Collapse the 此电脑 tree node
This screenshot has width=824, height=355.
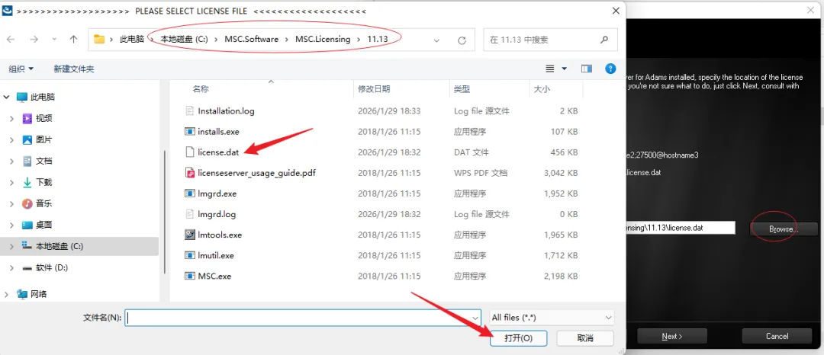click(6, 97)
